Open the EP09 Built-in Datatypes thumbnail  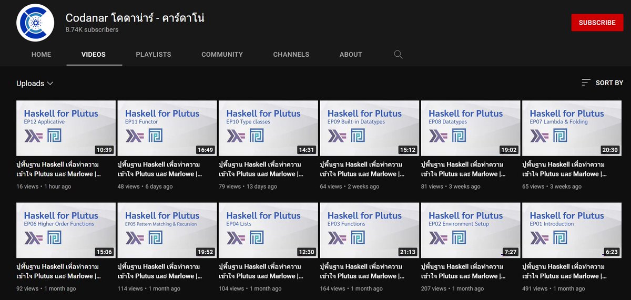pyautogui.click(x=369, y=128)
